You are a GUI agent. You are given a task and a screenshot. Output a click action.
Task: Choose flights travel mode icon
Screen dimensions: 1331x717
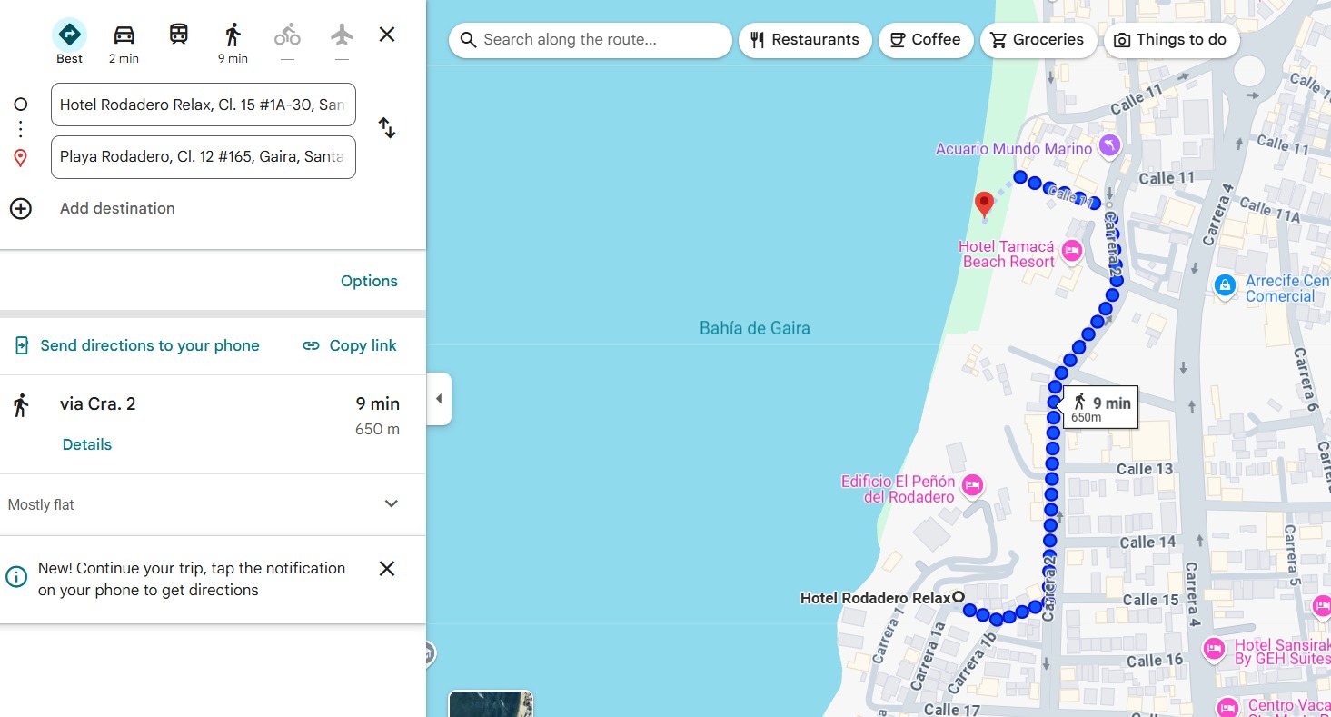click(342, 35)
